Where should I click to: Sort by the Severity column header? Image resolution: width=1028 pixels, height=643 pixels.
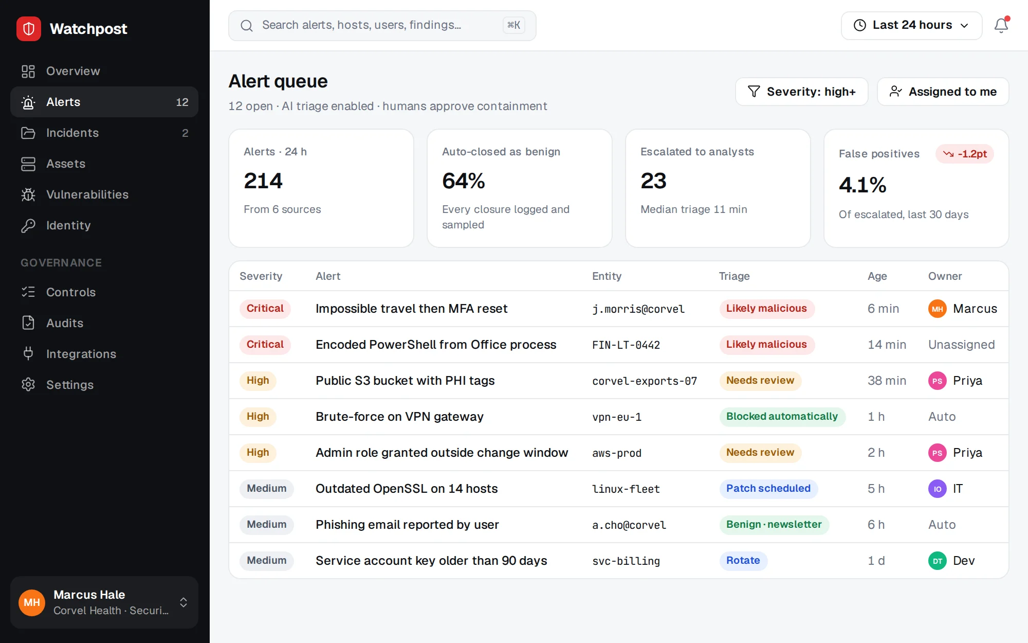point(261,276)
